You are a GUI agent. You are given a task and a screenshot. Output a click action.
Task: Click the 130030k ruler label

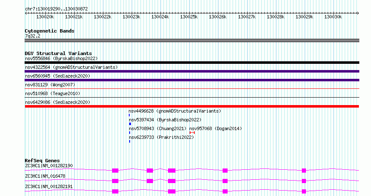click(x=333, y=17)
